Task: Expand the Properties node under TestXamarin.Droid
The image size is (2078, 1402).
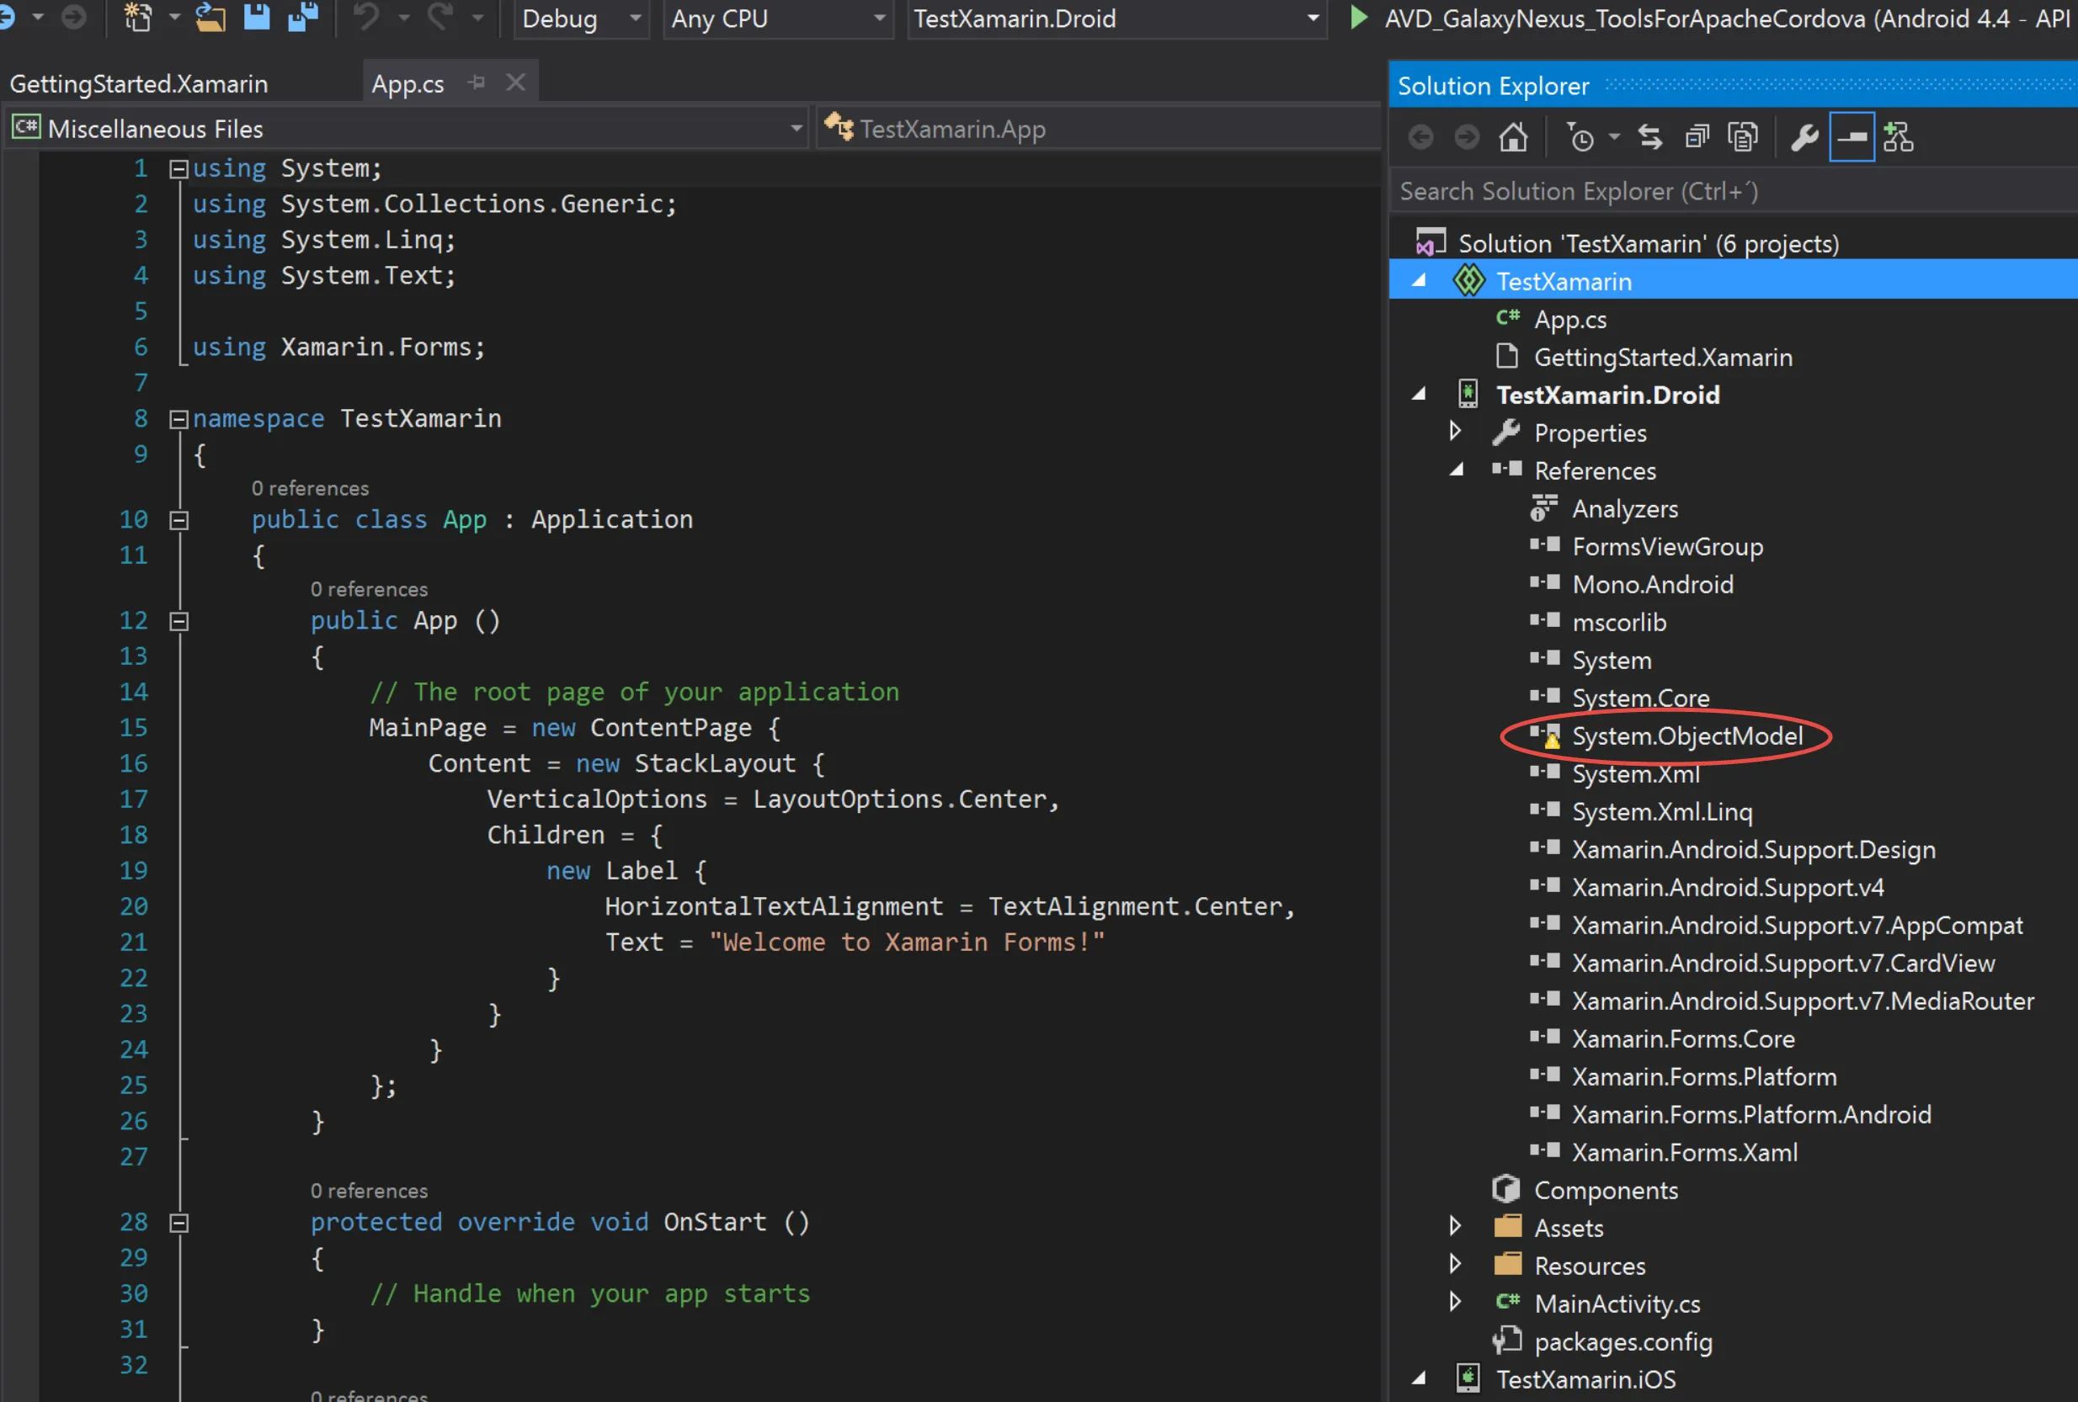Action: pos(1455,433)
